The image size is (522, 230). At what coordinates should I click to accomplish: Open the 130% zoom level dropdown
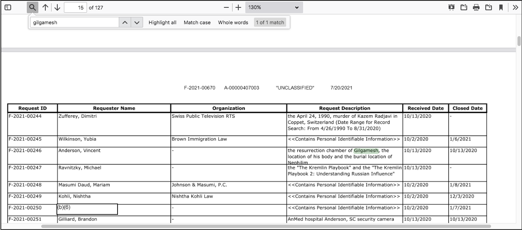point(274,7)
